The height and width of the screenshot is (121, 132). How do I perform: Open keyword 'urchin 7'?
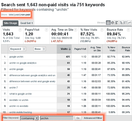click(13, 88)
